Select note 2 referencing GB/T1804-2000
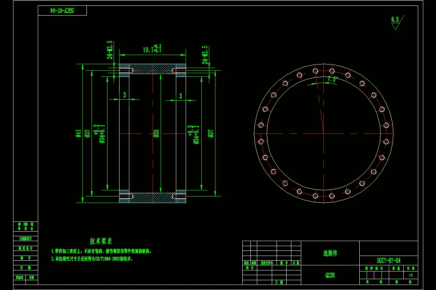 [92, 259]
